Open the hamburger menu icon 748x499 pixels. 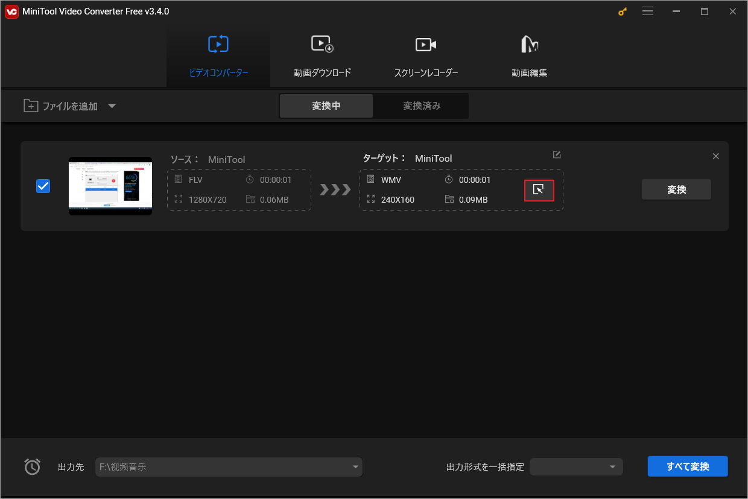coord(648,11)
